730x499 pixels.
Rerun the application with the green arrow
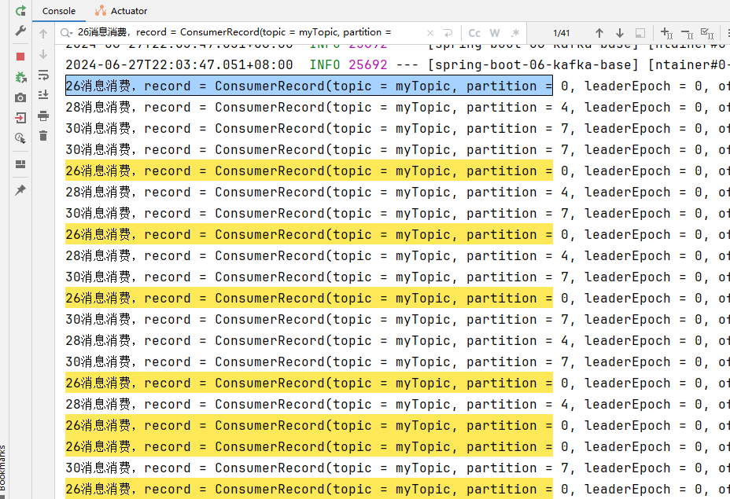coord(20,11)
